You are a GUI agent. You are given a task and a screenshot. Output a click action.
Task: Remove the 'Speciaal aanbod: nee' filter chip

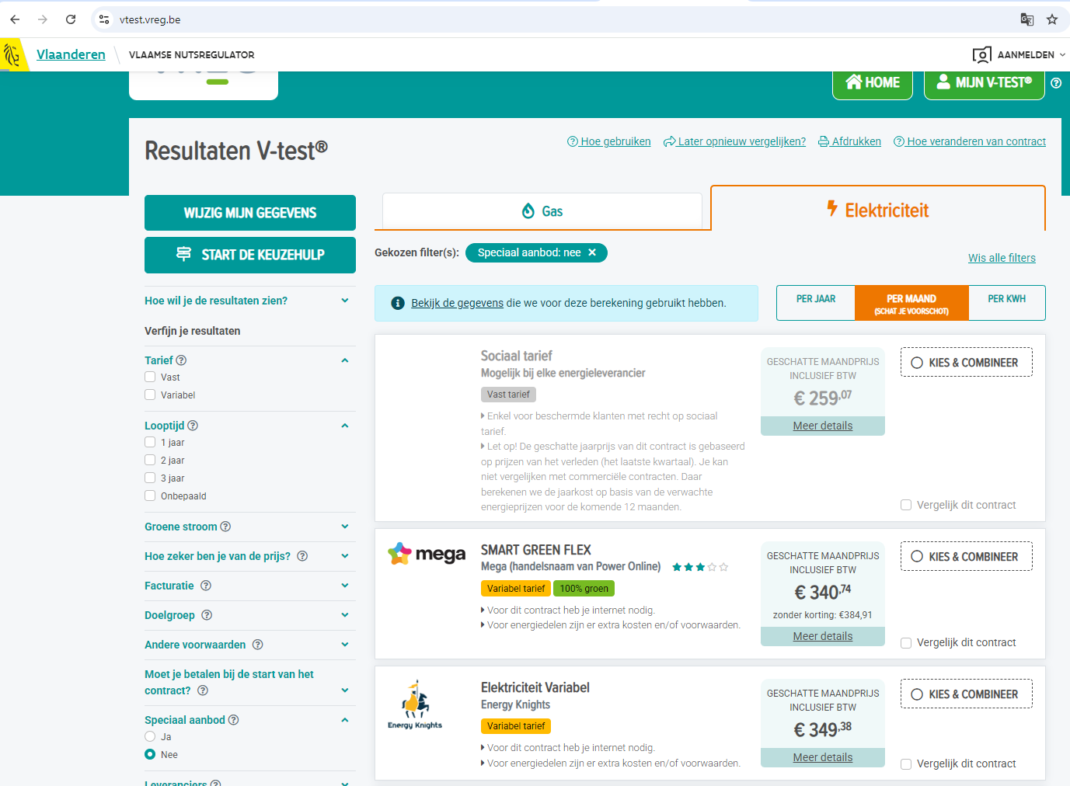tap(592, 252)
